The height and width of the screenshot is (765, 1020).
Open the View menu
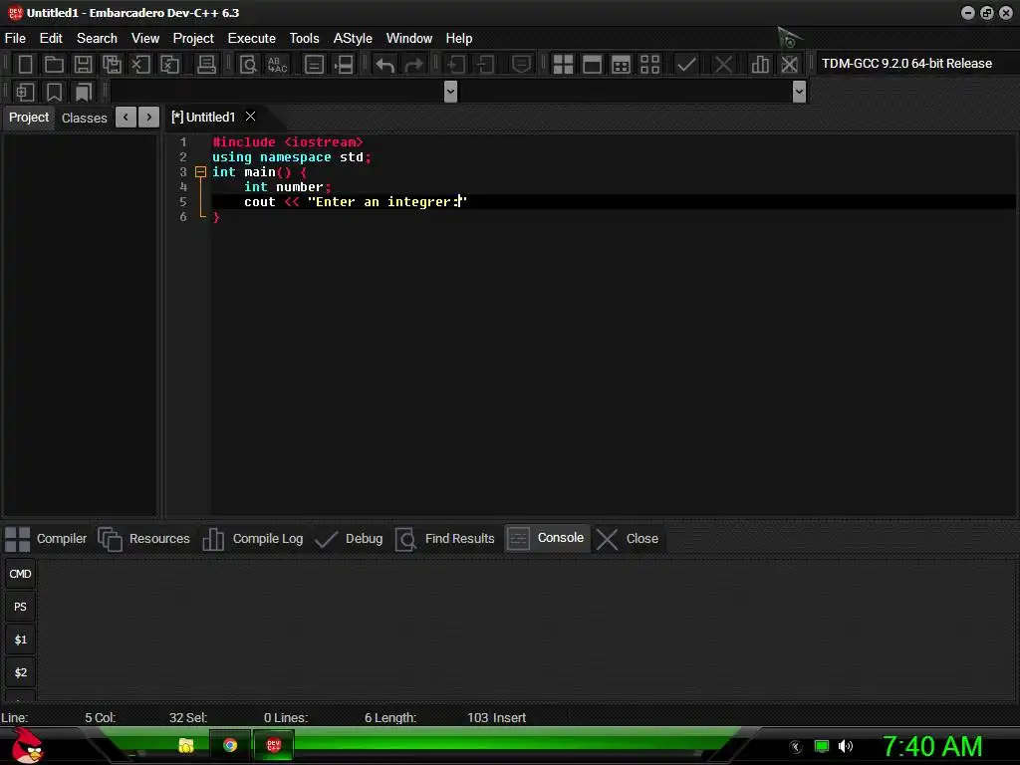coord(145,39)
